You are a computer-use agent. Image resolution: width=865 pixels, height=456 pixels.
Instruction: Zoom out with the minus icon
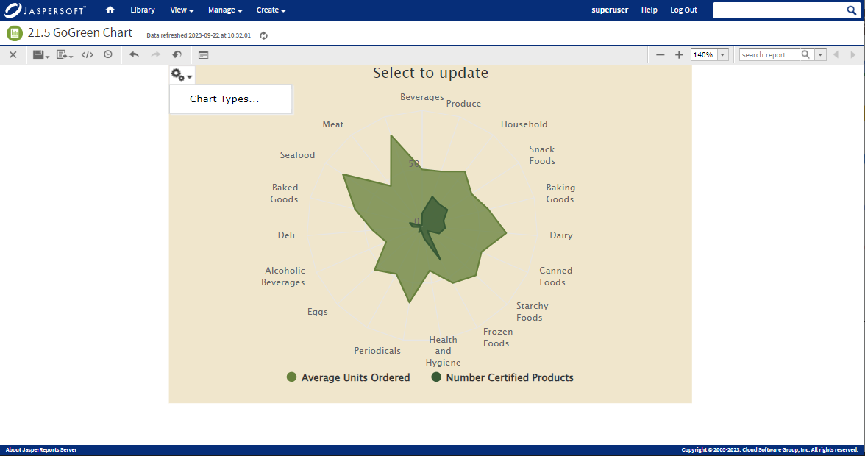[x=660, y=54]
